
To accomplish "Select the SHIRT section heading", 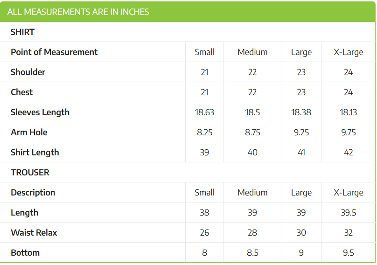I will [23, 32].
